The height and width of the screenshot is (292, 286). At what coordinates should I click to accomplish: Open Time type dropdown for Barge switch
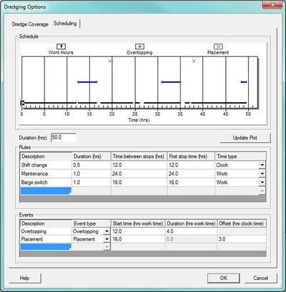click(262, 182)
